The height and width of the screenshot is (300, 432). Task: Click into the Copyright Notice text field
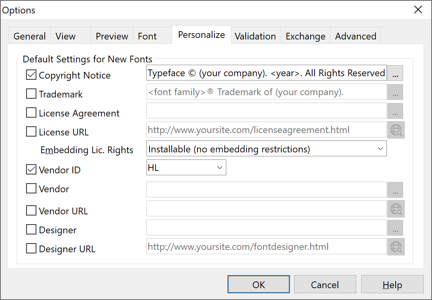point(266,73)
